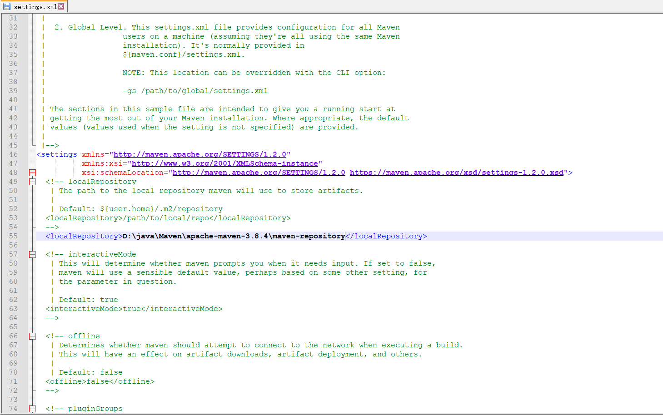Viewport: 663px width, 415px height.
Task: Click 'Default: ${user.home}/.m2/repository' text
Action: click(141, 209)
